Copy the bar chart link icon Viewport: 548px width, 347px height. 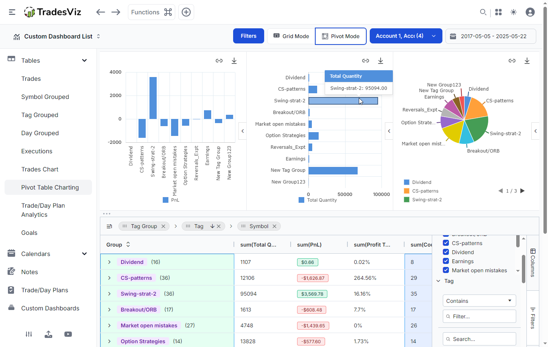[219, 60]
